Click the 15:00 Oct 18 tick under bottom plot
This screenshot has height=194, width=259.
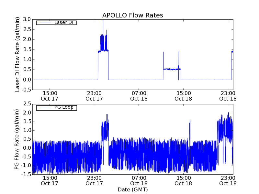click(183, 180)
